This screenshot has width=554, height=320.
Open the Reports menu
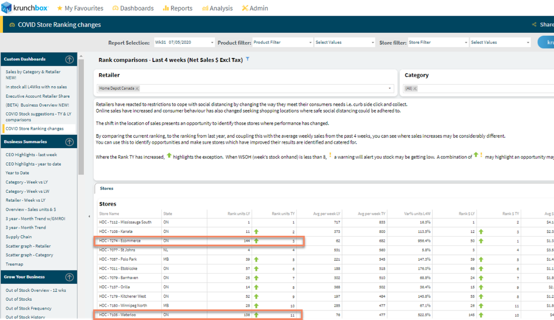click(x=177, y=8)
